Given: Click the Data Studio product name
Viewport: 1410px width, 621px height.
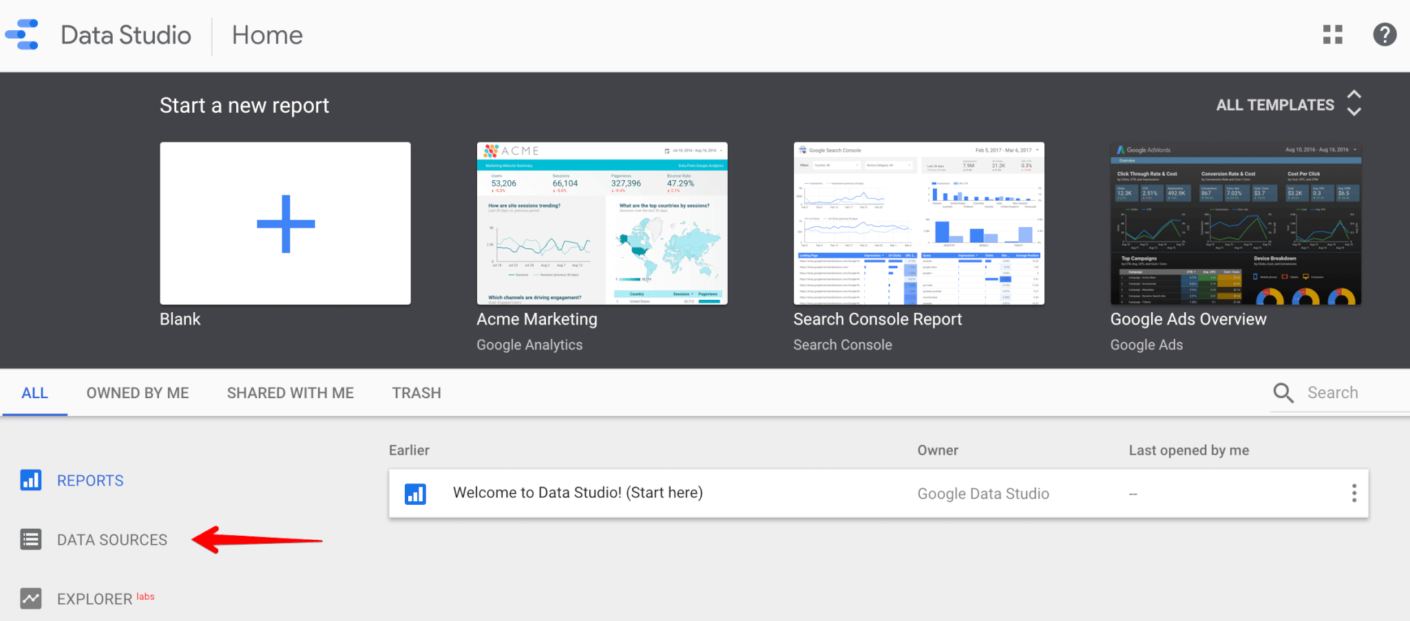Looking at the screenshot, I should tap(126, 35).
